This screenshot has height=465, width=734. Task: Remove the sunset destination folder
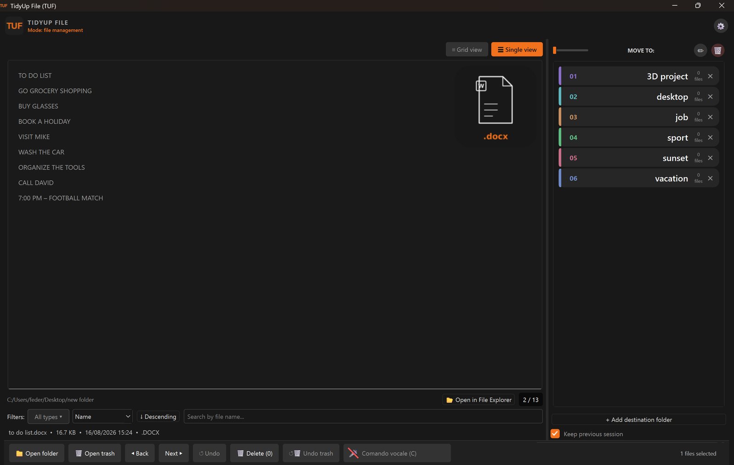[710, 158]
